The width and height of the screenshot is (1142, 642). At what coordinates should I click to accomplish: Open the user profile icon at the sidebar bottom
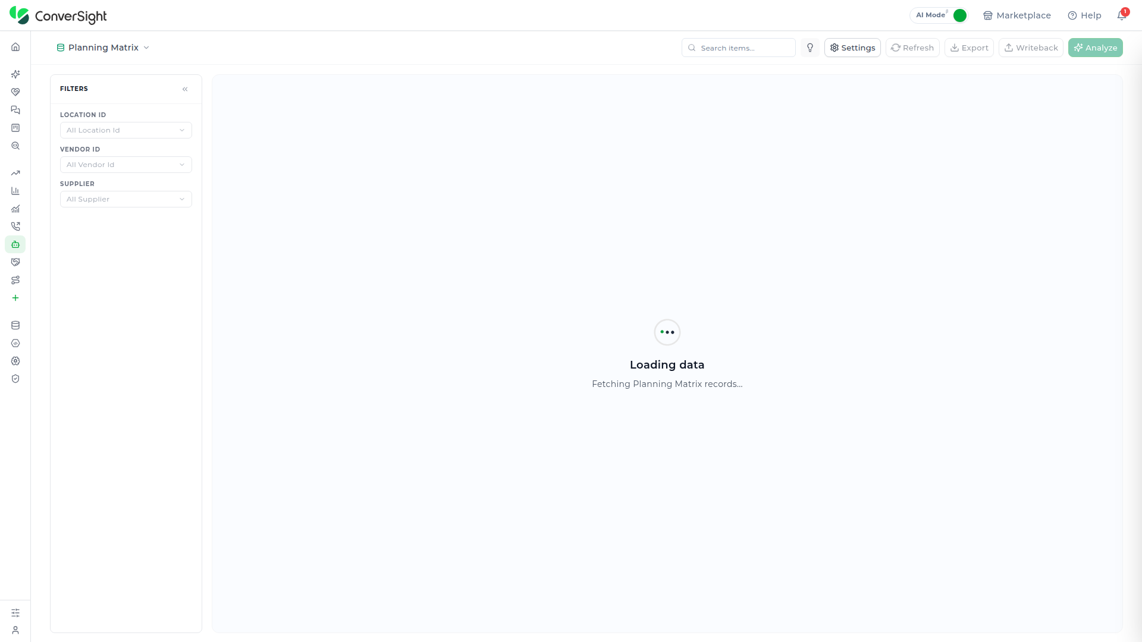15,630
